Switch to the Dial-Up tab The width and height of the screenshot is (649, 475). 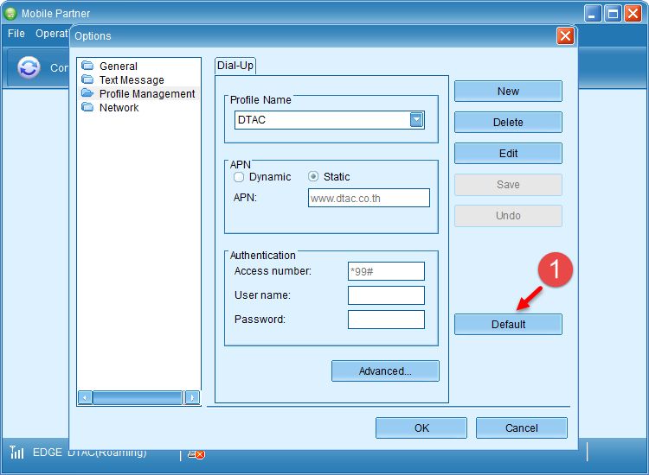(235, 66)
